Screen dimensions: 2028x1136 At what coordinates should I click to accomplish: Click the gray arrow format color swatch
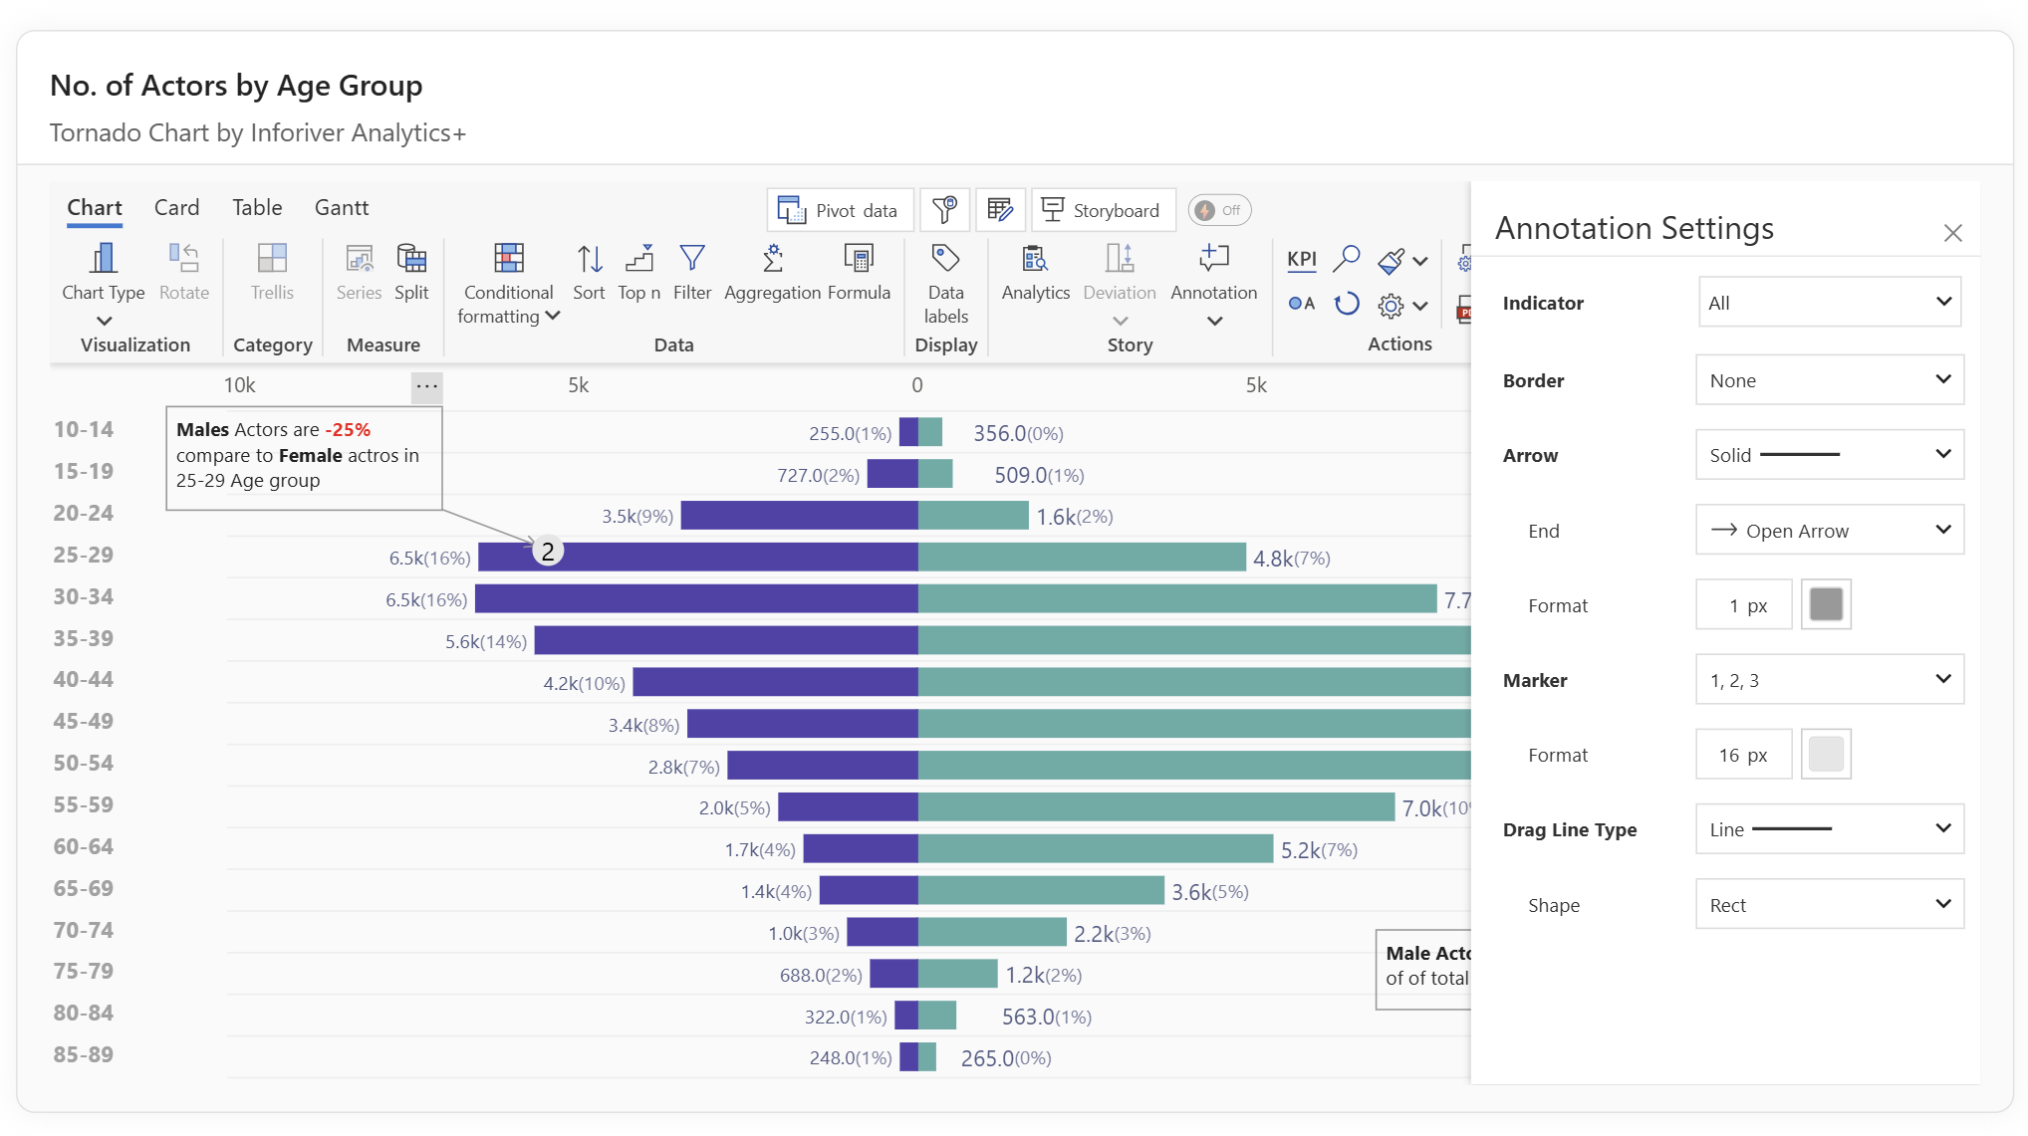(x=1825, y=605)
